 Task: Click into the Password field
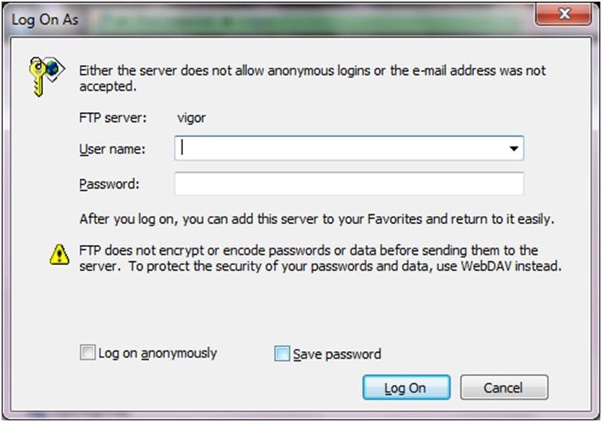pos(349,184)
